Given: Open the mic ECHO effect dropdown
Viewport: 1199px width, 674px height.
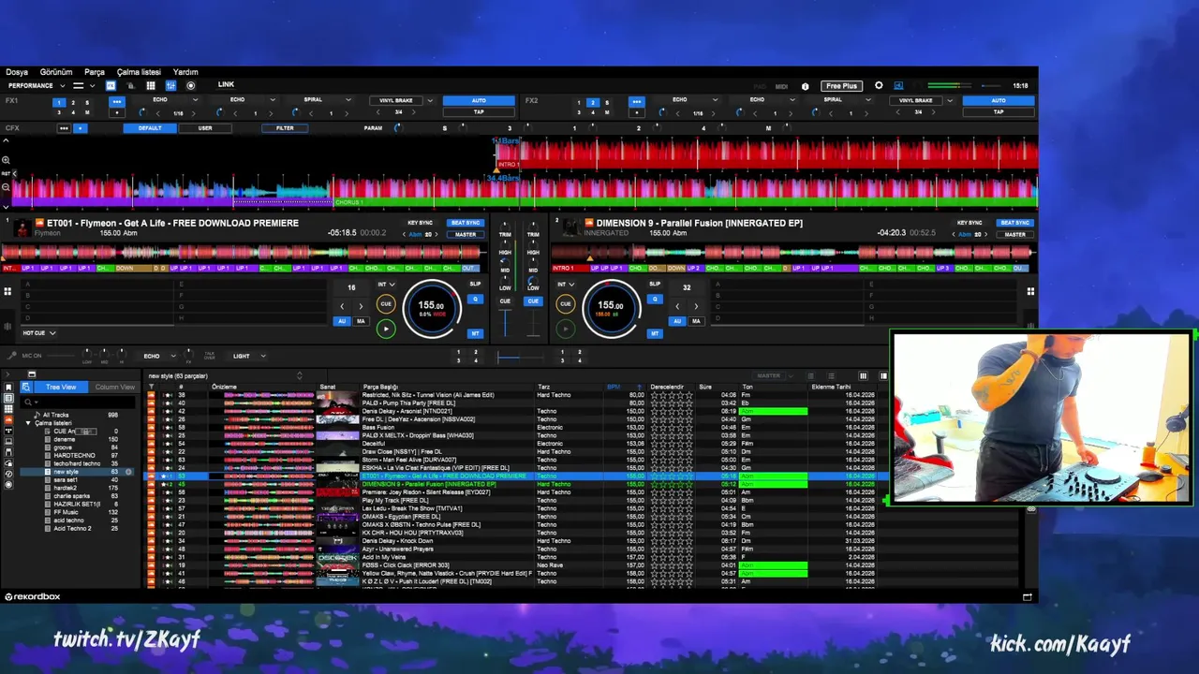Looking at the screenshot, I should tap(161, 356).
